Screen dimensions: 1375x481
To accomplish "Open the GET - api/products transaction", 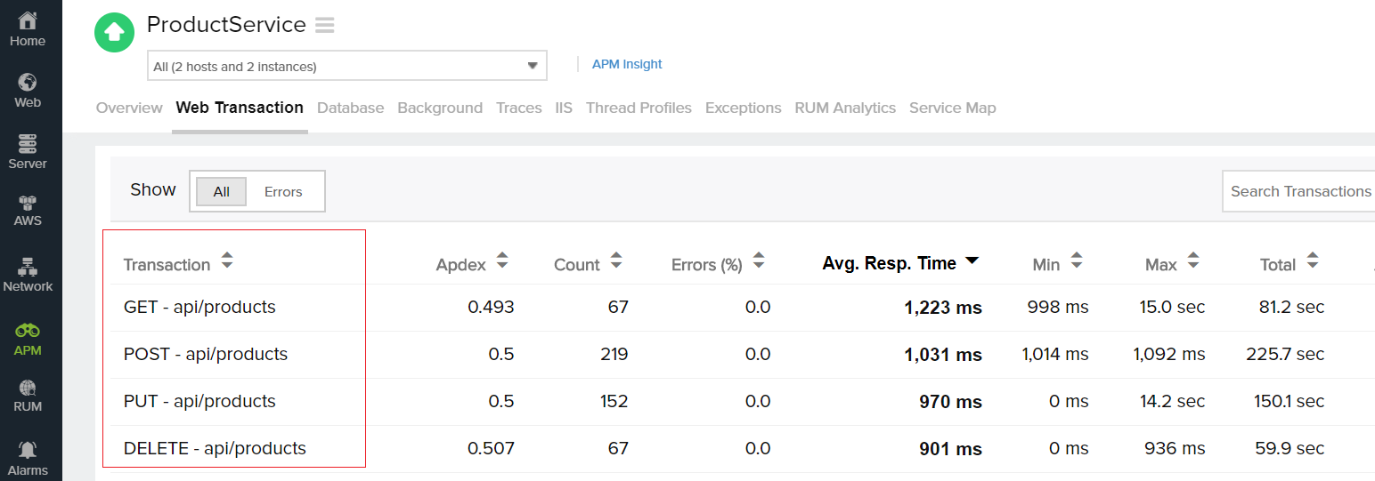I will pos(199,307).
